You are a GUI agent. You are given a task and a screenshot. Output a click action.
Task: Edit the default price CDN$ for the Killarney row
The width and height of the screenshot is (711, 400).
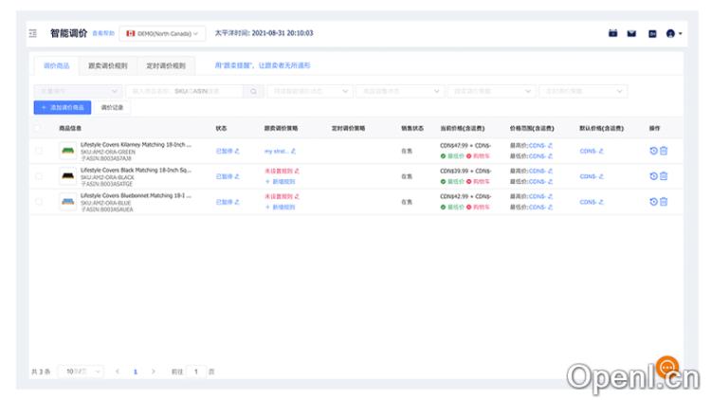click(601, 151)
